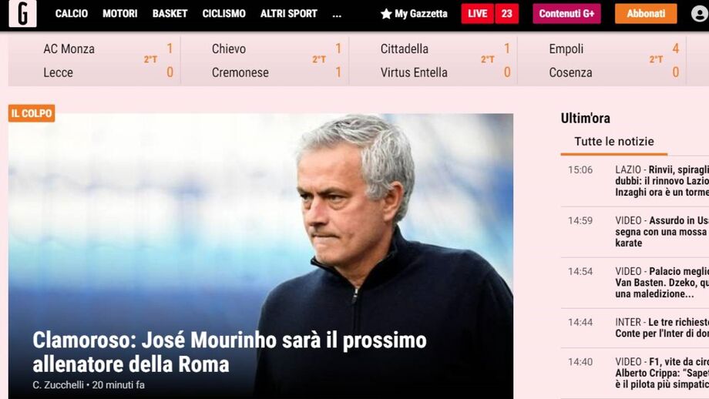This screenshot has width=709, height=399.
Task: Click the IL COLPO orange tag
Action: pos(31,113)
